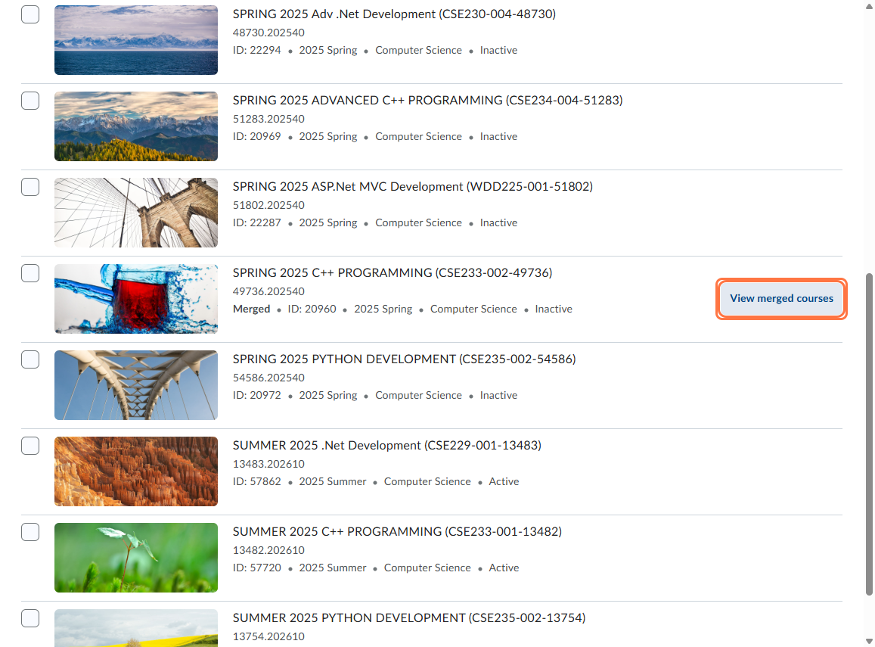Open SPRING 2025 ASP.Net MVC Development title

[x=412, y=186]
